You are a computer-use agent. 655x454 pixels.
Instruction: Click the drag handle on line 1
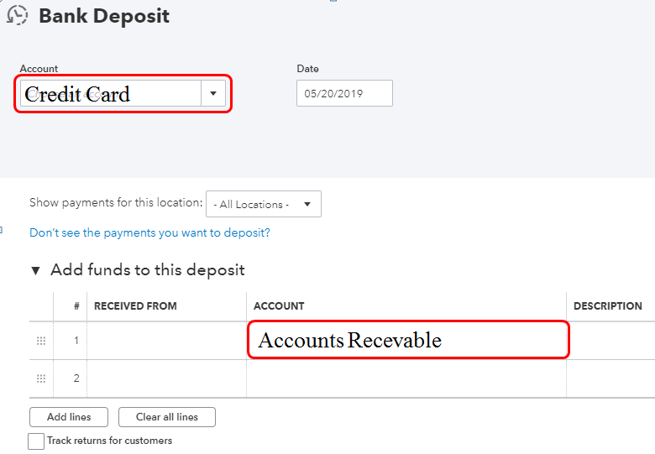point(41,341)
